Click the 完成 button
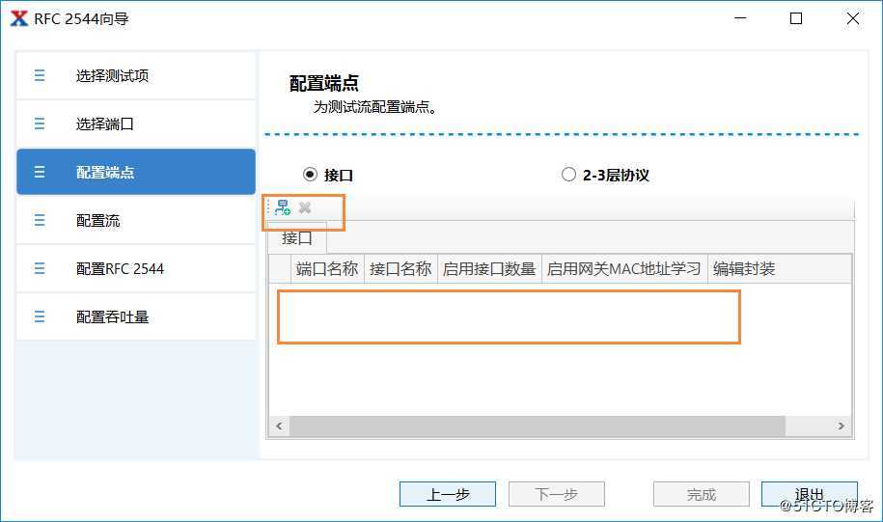The height and width of the screenshot is (522, 883). (702, 494)
